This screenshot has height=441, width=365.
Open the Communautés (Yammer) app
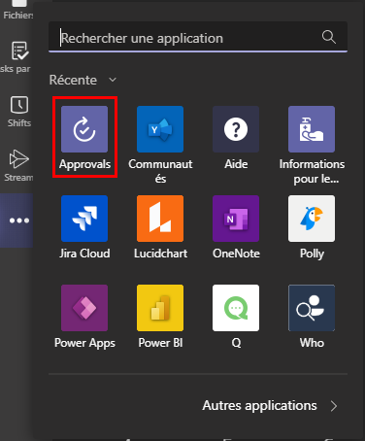160,129
